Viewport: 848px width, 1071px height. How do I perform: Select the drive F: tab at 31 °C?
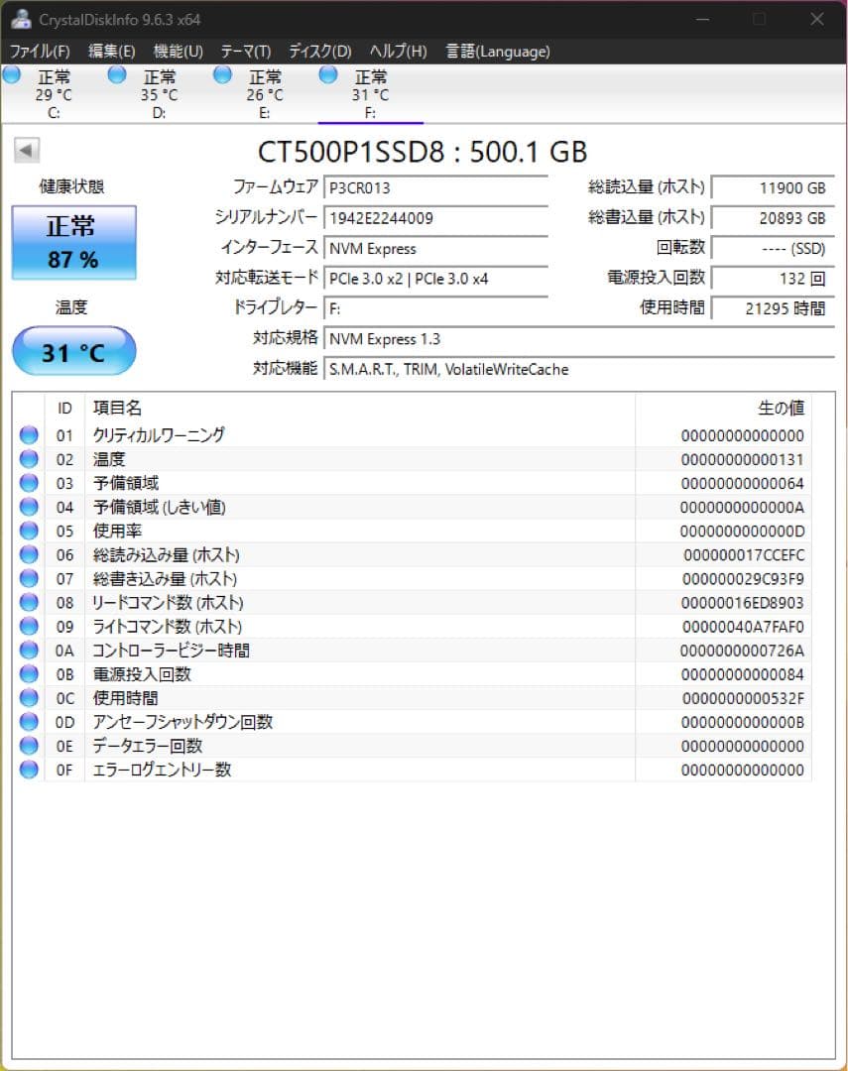370,93
